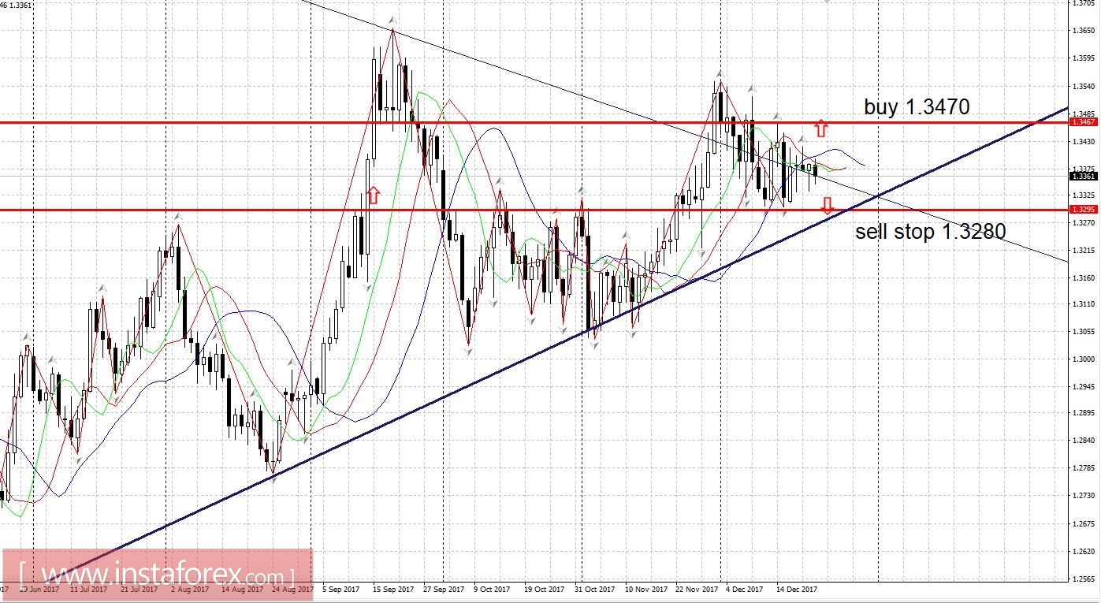The height and width of the screenshot is (603, 1101).
Task: Click the black 1.3361 current price tag
Action: (1084, 177)
